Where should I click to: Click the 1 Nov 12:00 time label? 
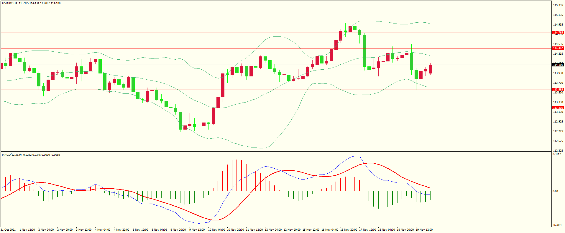[27, 230]
